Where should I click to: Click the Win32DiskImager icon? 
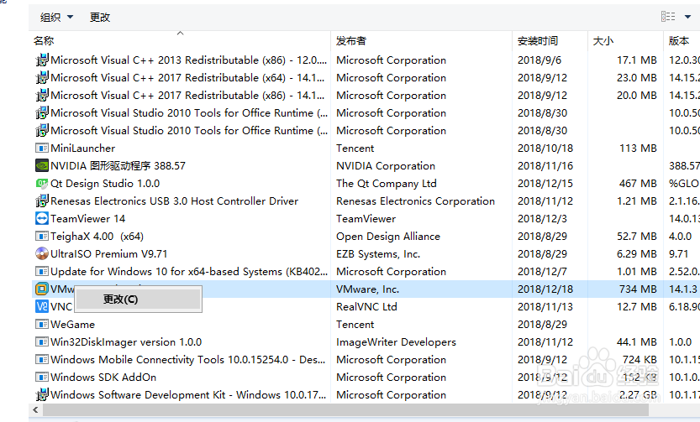coord(42,341)
